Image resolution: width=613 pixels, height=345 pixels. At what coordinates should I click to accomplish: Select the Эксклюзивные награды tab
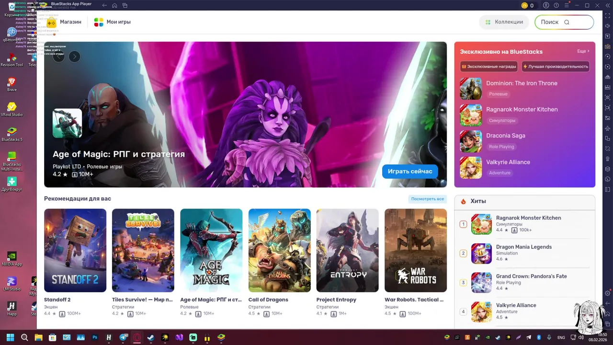[489, 67]
